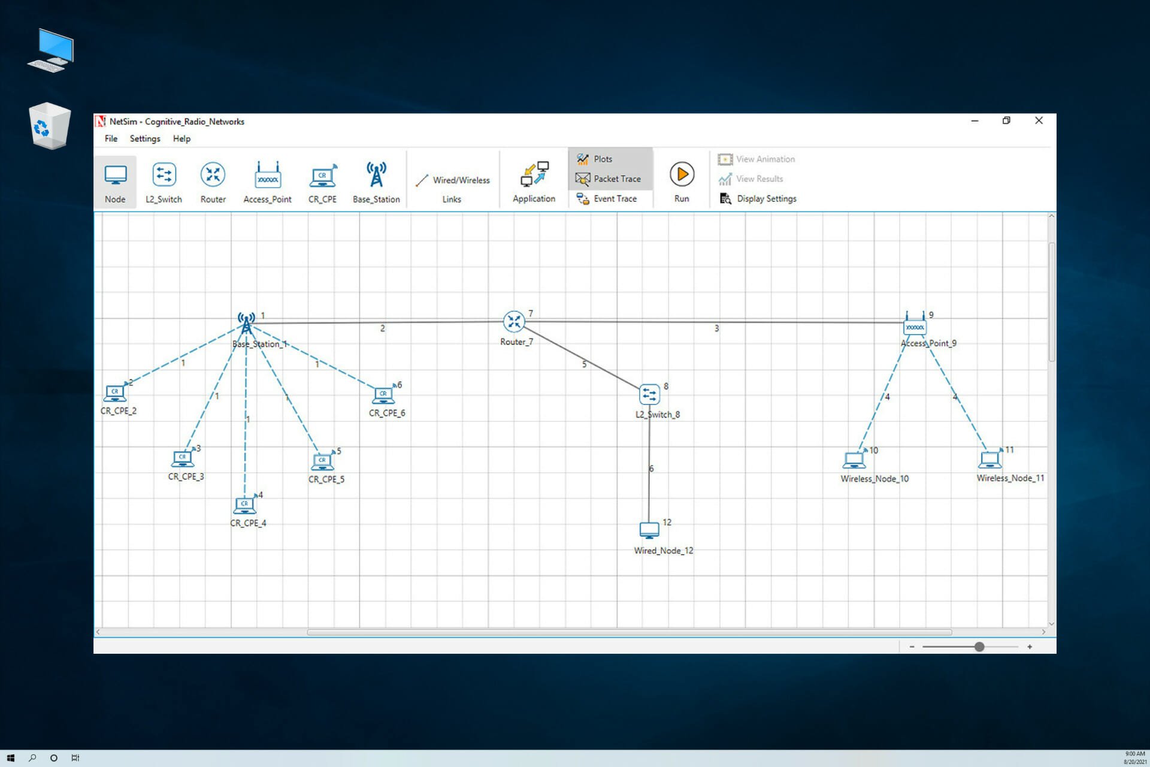Select Access_Point_9 on the canvas
The height and width of the screenshot is (767, 1150).
[x=915, y=324]
